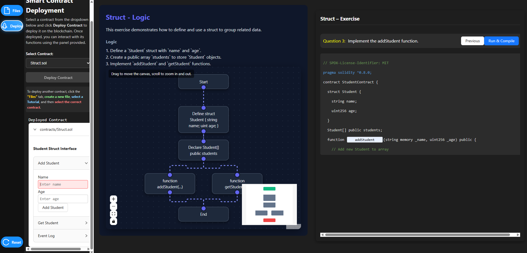527x253 pixels.
Task: Click the zoom out minus icon on canvas
Action: point(114,206)
